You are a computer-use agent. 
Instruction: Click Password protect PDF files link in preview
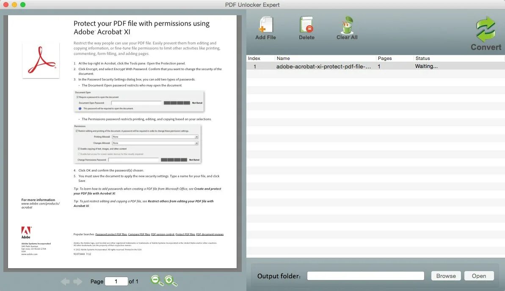[x=111, y=234]
